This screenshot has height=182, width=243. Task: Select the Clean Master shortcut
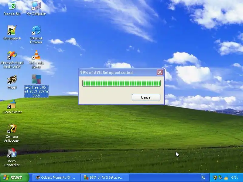pos(12,106)
